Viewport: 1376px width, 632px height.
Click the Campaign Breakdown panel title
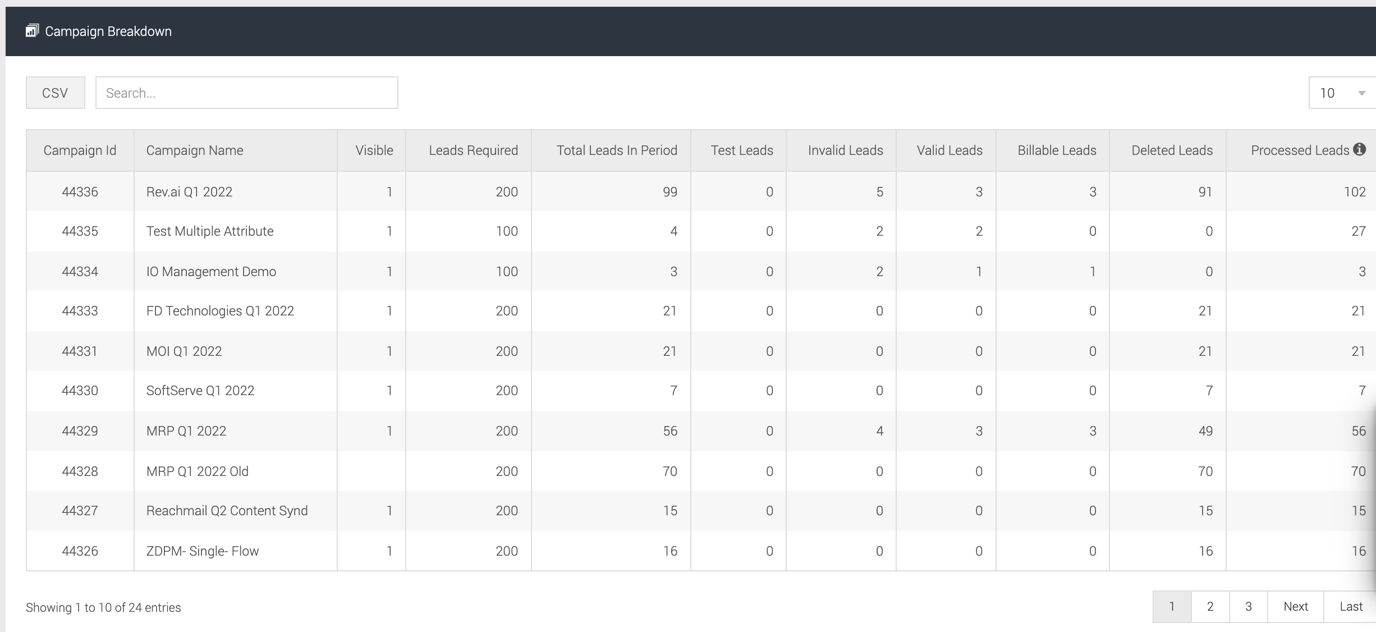108,31
